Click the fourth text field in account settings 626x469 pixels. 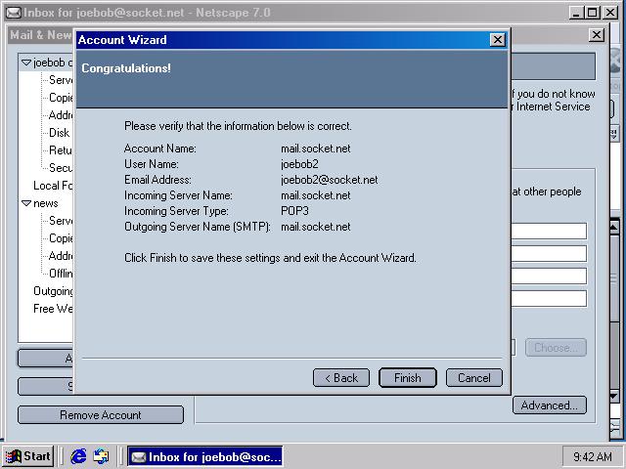[549, 298]
